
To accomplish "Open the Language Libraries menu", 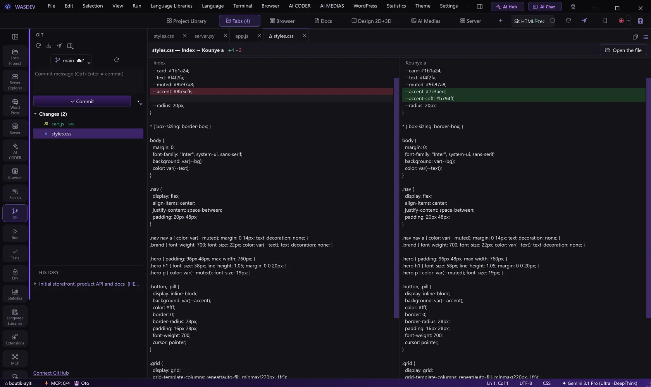I will point(172,6).
